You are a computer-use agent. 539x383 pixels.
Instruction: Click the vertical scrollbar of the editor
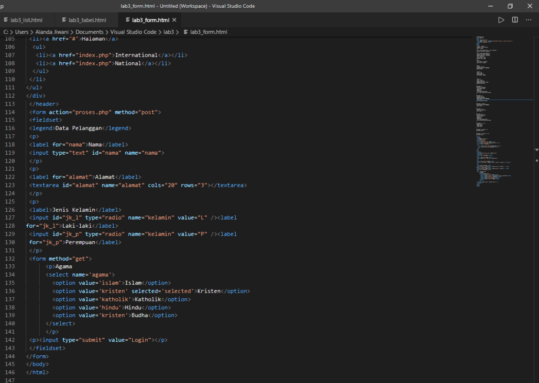[536, 209]
